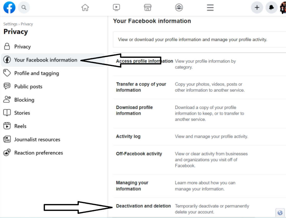
Task: Open the hamburger menu icon
Action: [210, 8]
